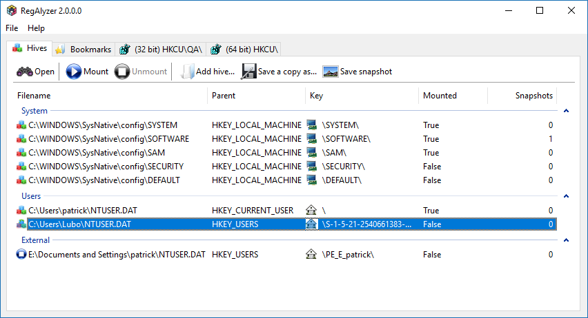The height and width of the screenshot is (318, 588).
Task: Collapse the System group
Action: click(x=566, y=111)
